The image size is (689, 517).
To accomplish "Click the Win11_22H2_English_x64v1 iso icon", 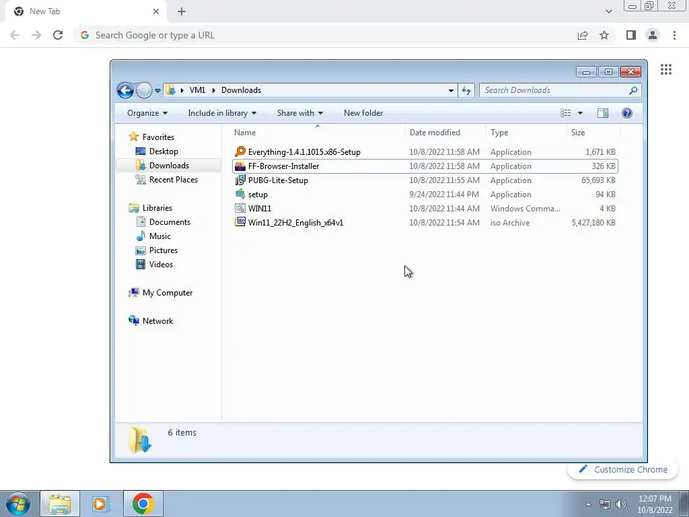I will click(x=240, y=222).
